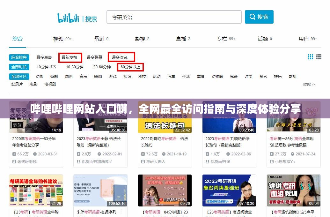330x217 pixels.
Task: Open uploader 考研大善人 profile
Action: pos(153,161)
